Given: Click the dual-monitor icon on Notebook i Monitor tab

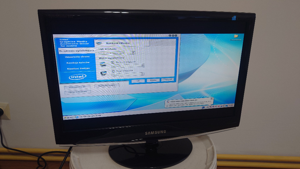Looking at the screenshot, I should coord(99,43).
